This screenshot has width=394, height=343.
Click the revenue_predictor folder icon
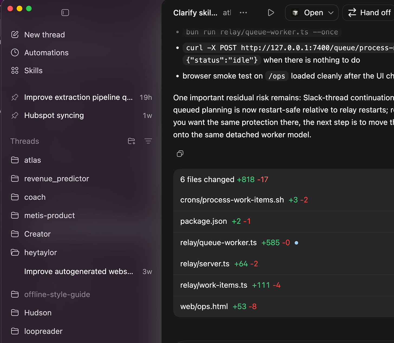(15, 179)
